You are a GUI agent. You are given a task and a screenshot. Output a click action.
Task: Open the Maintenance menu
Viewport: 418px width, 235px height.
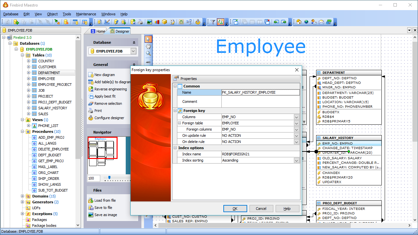tap(86, 14)
